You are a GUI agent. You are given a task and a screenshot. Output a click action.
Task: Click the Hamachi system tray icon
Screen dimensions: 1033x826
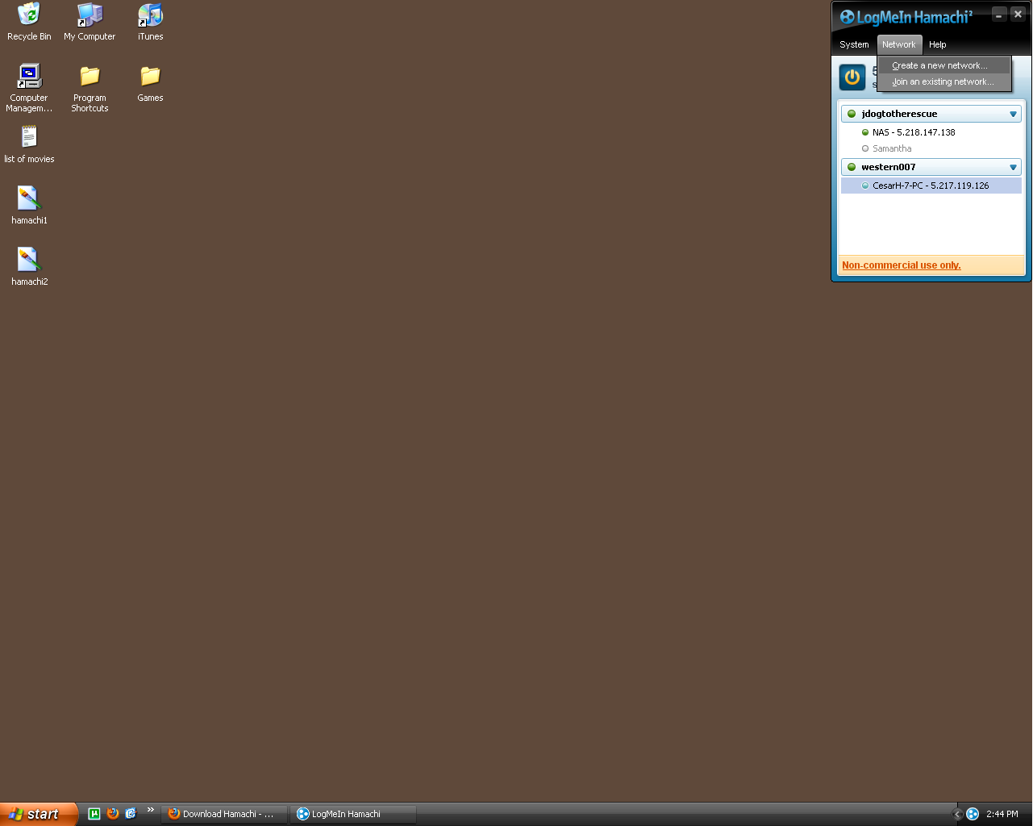click(973, 814)
